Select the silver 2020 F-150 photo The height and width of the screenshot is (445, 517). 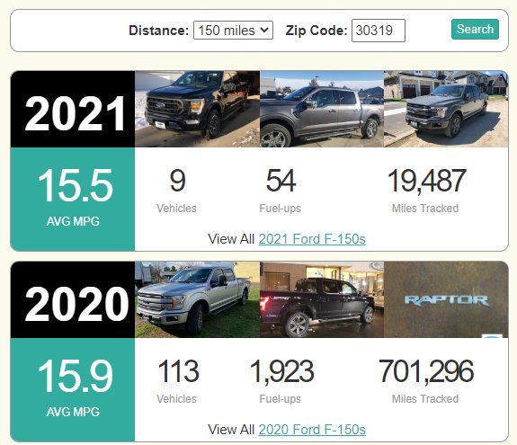click(197, 299)
